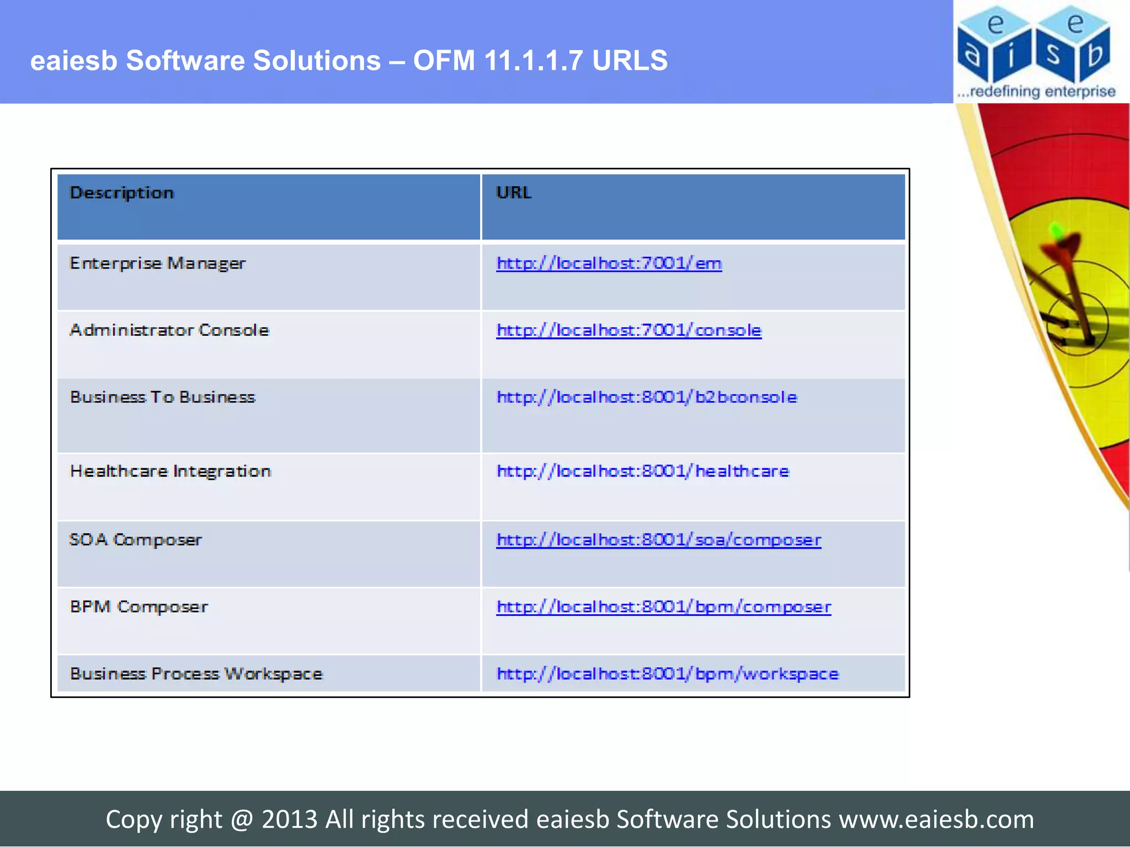Select the Business To Business cell
This screenshot has width=1130, height=847.
(x=269, y=416)
